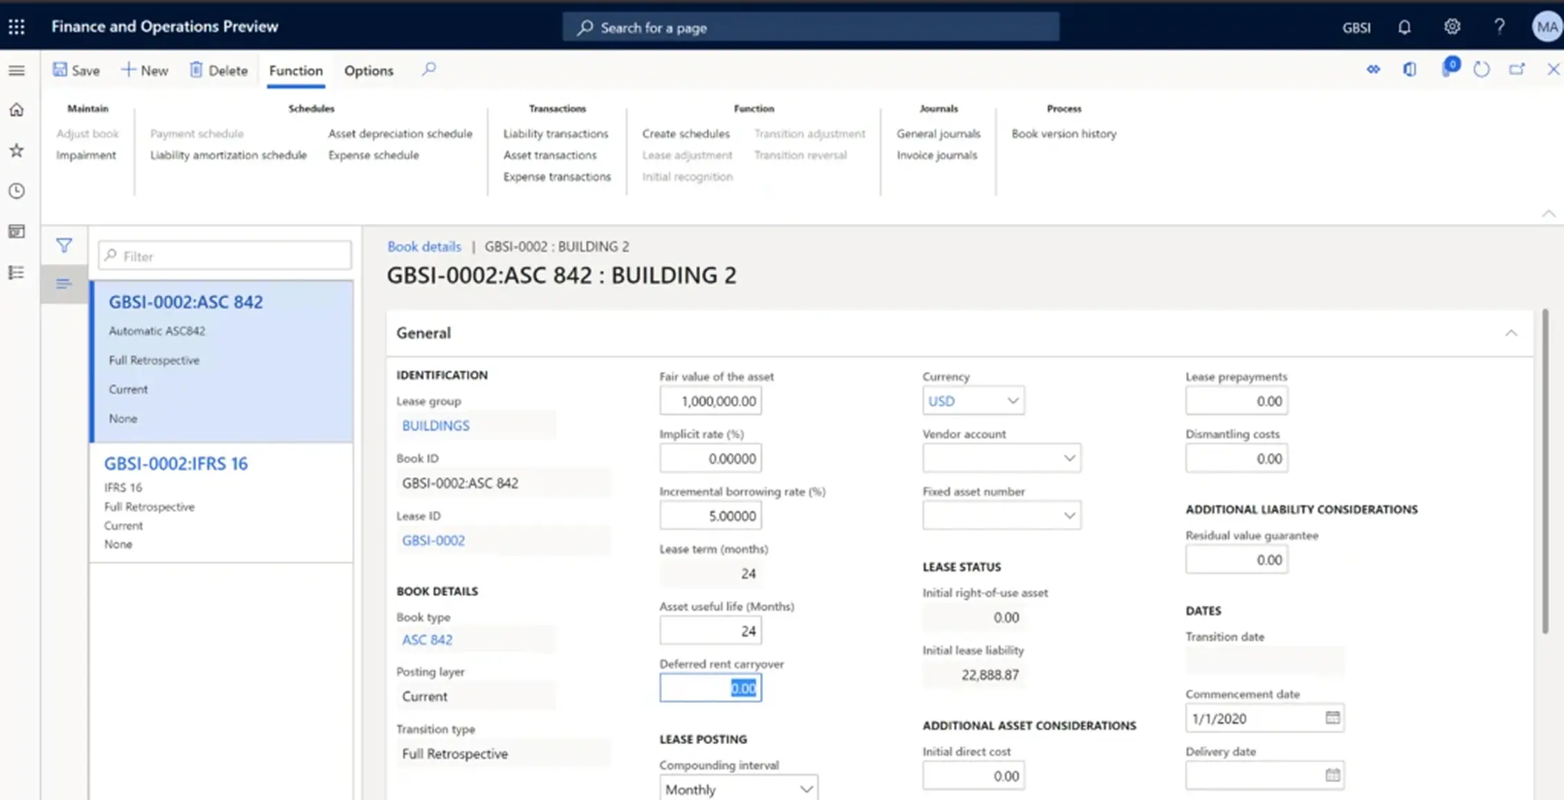This screenshot has width=1564, height=800.
Task: Click the Save button
Action: point(76,70)
